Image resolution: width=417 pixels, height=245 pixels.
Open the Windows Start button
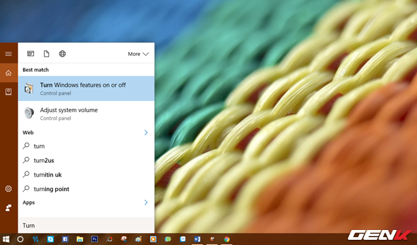tap(6, 239)
